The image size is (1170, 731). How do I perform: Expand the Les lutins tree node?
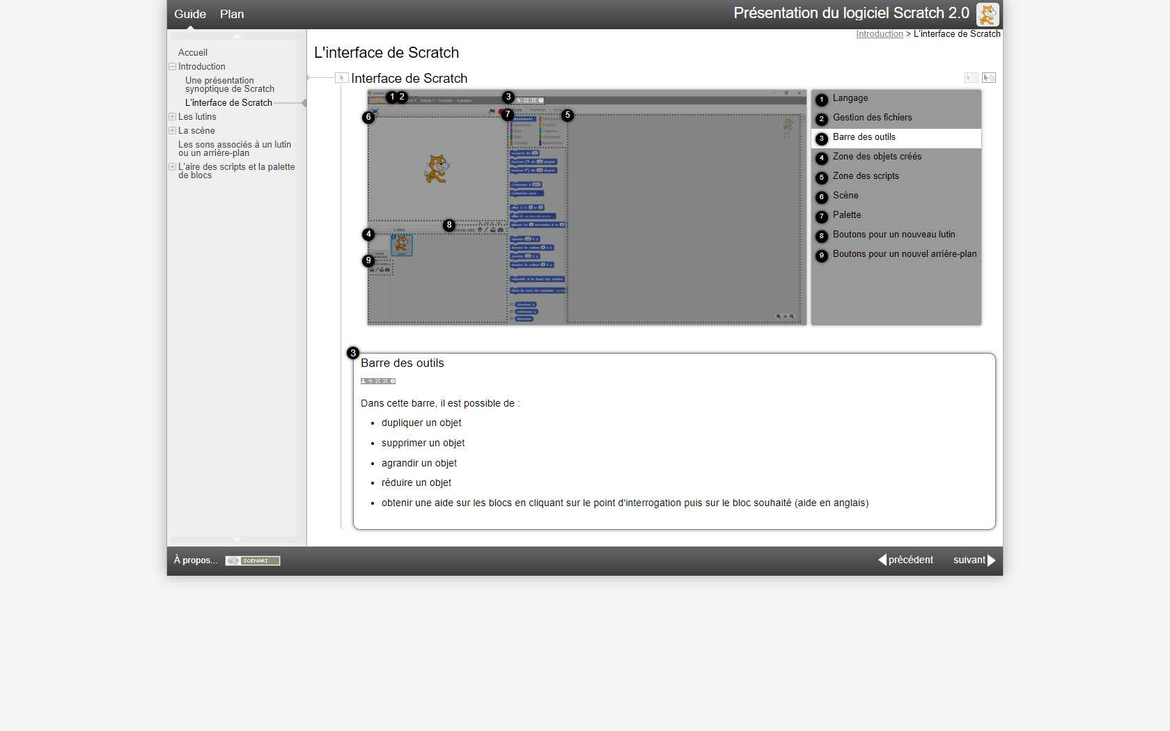pos(172,117)
